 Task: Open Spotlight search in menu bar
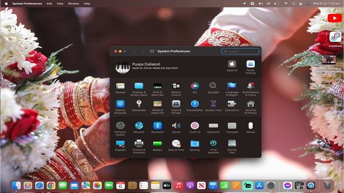(293, 4)
